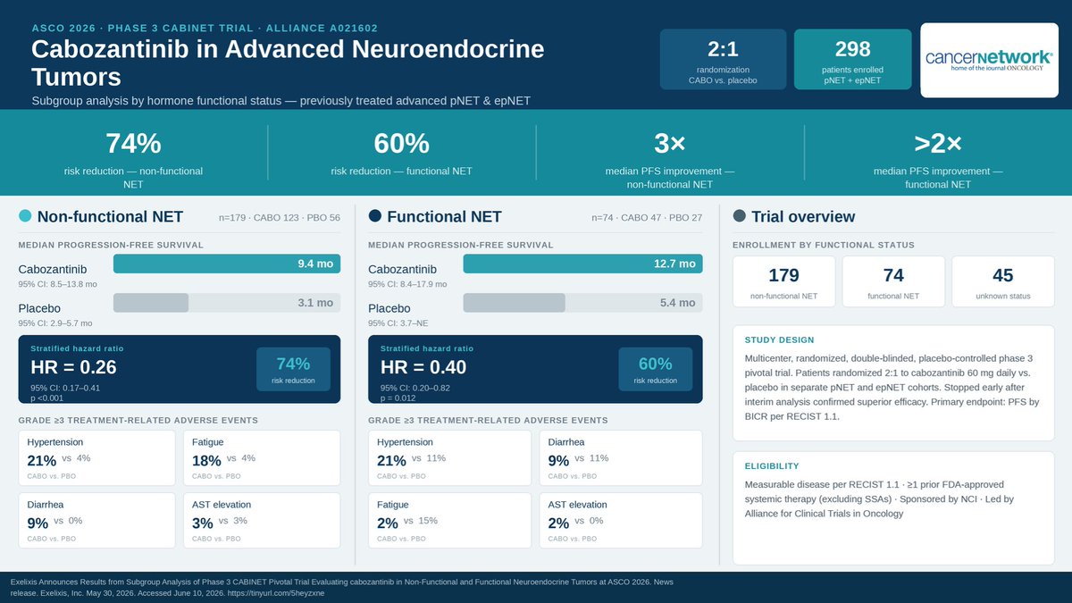Click the 74% risk reduction badge in hazard box
Image resolution: width=1072 pixels, height=603 pixels.
[x=293, y=370]
